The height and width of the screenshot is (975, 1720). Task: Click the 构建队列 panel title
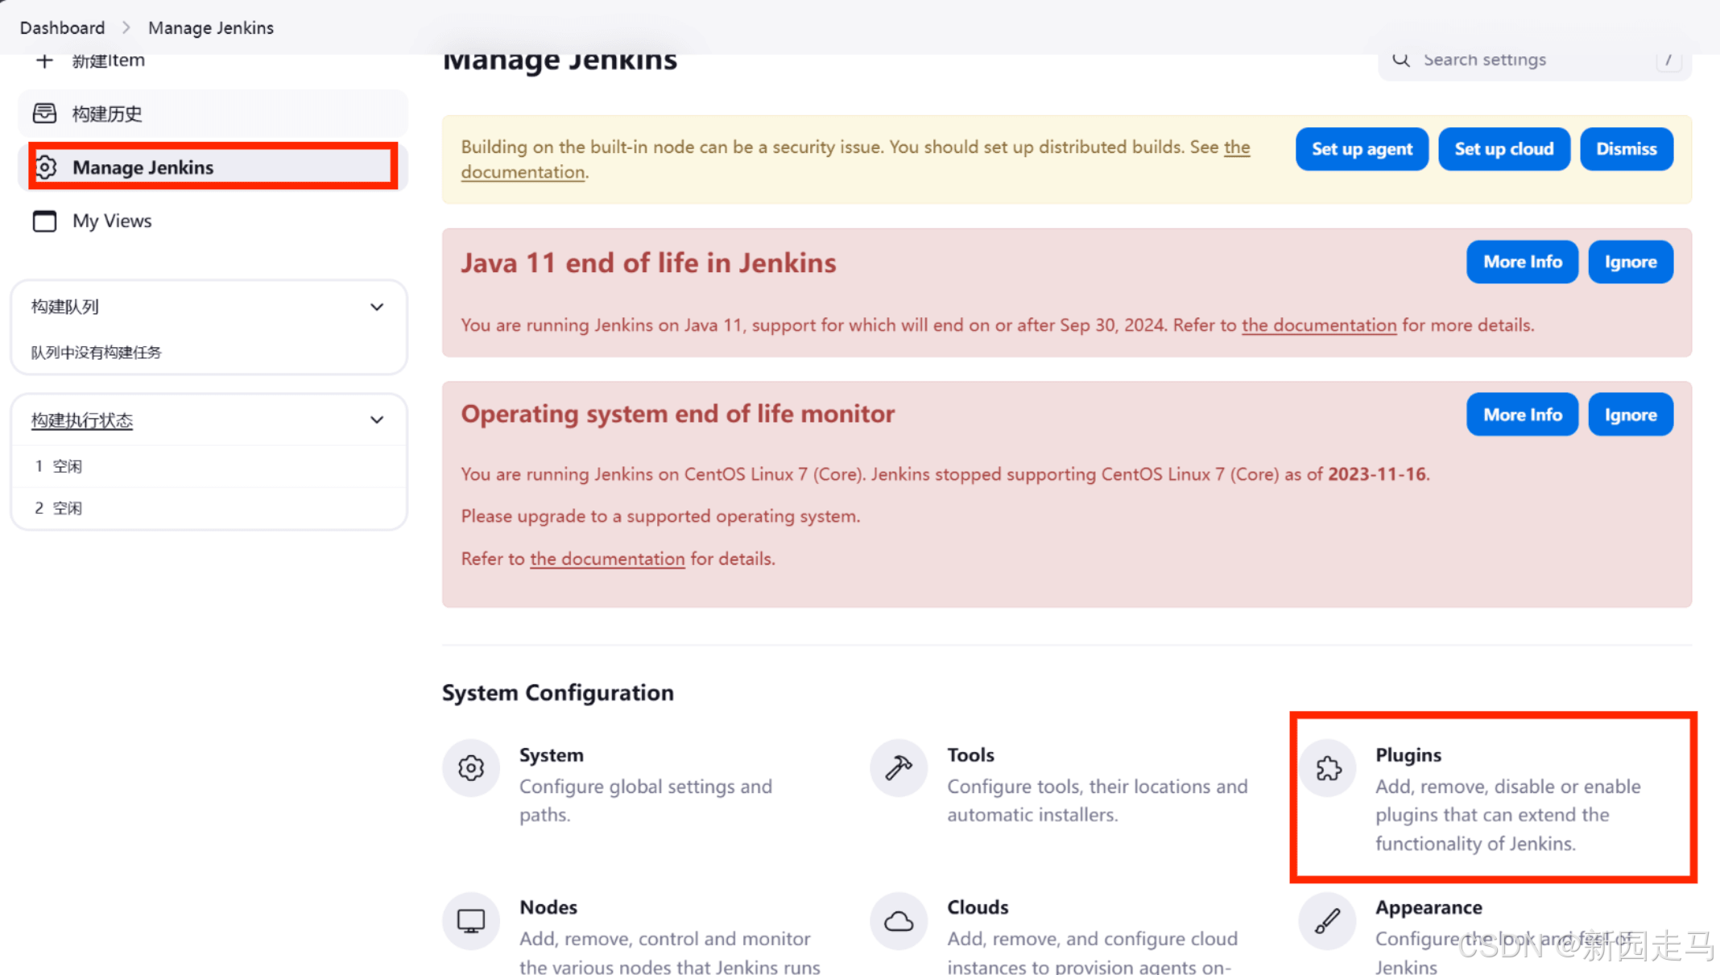64,307
